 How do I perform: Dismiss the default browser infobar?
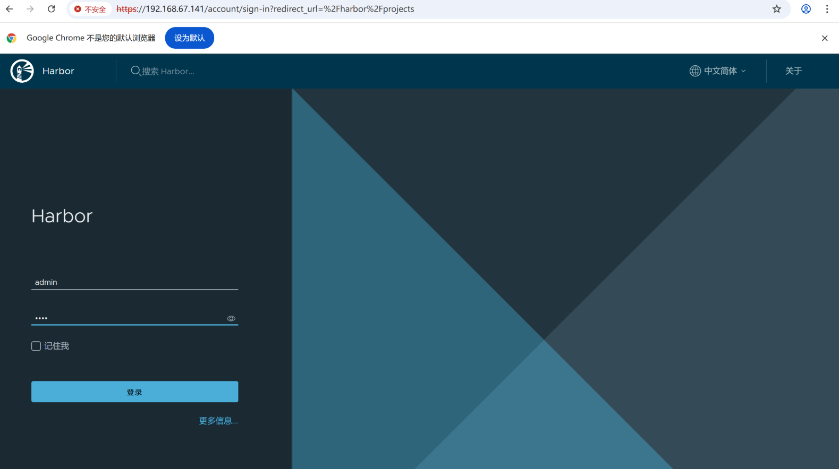point(825,38)
